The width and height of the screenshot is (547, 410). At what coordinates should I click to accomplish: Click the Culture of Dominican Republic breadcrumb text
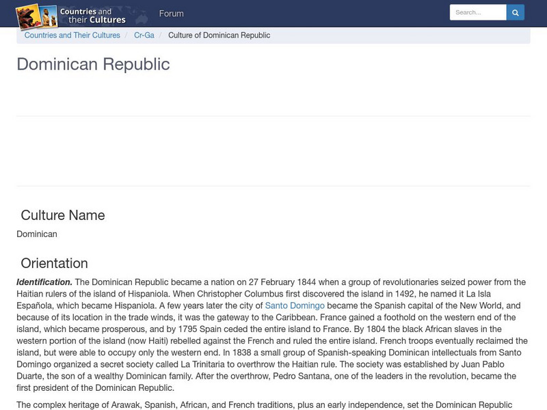point(219,36)
